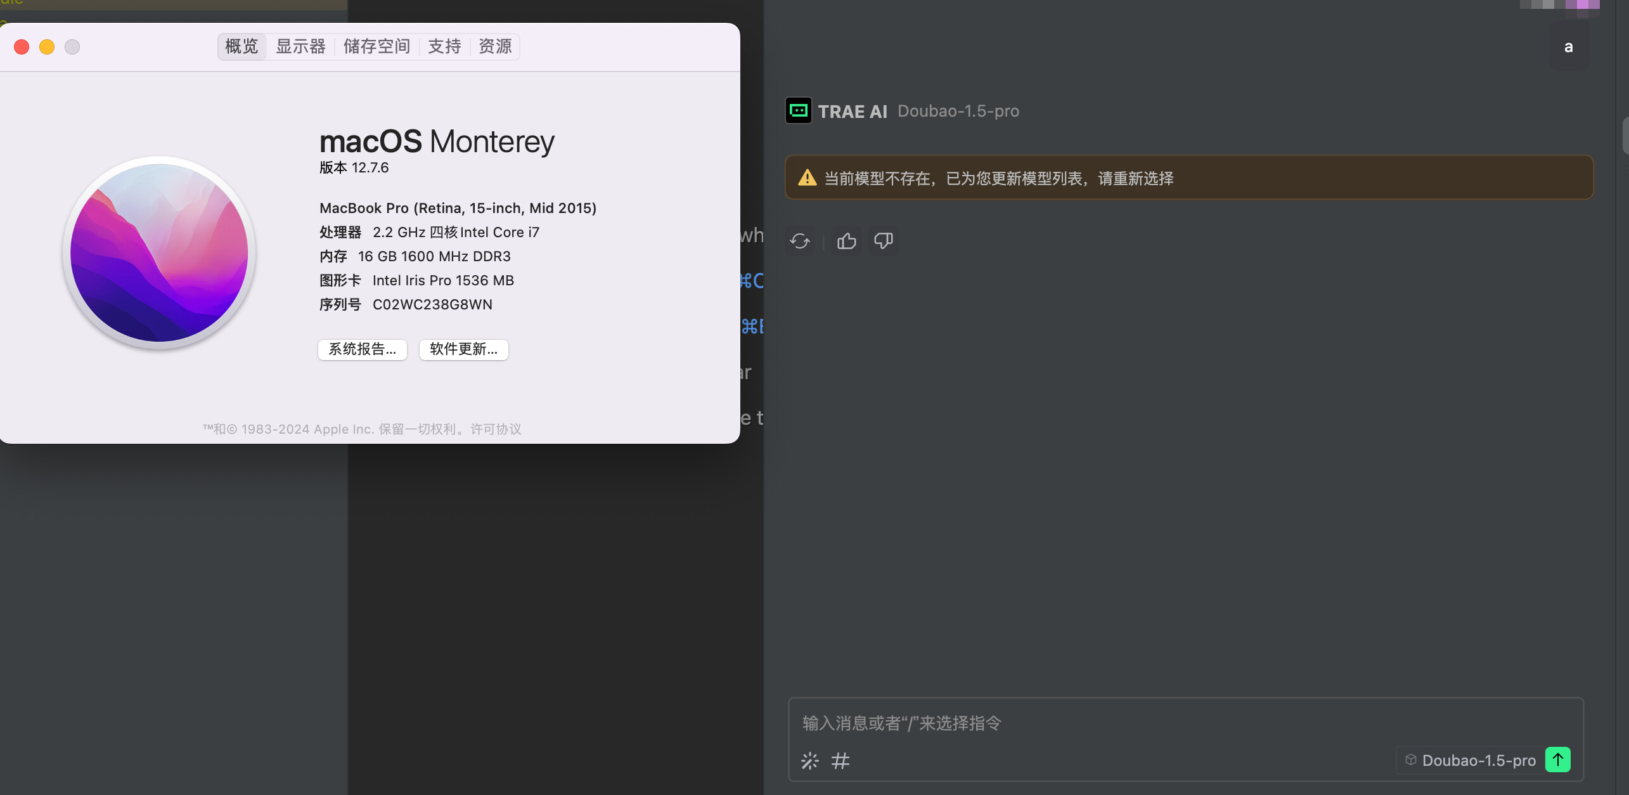Click the TRAE AI robot avatar icon

click(x=798, y=111)
